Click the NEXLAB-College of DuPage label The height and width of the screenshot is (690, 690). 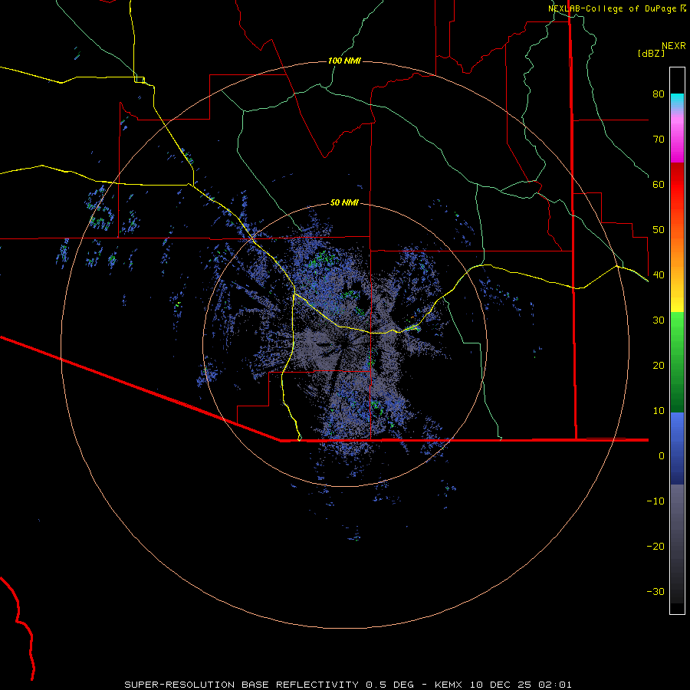[x=616, y=8]
